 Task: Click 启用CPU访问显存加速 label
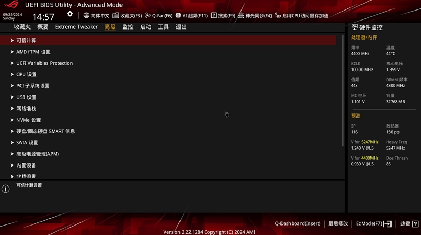point(305,16)
